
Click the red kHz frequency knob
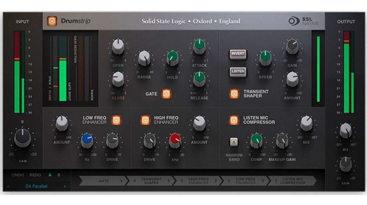pos(175,140)
